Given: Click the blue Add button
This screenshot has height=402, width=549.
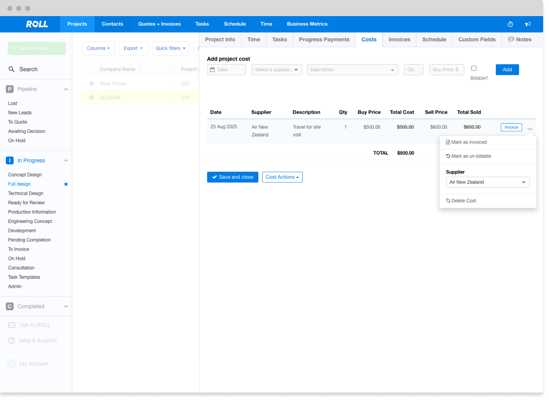Looking at the screenshot, I should (x=507, y=70).
